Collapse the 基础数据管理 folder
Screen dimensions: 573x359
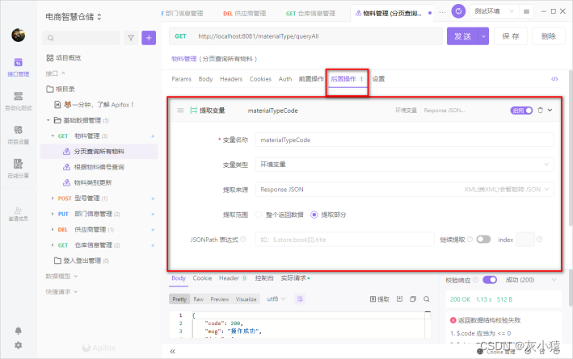point(48,120)
